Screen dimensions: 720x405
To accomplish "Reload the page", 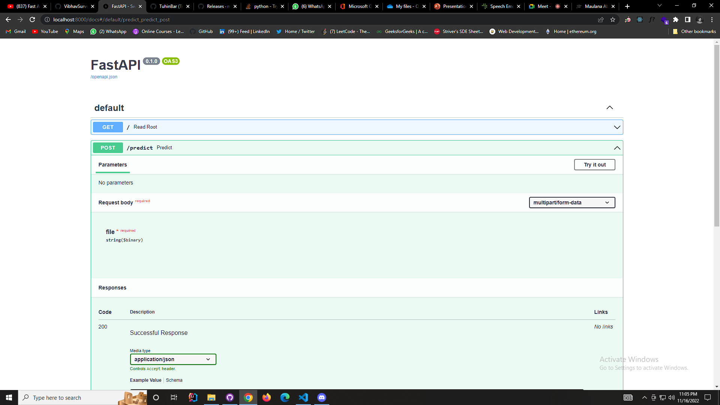I will pos(32,19).
